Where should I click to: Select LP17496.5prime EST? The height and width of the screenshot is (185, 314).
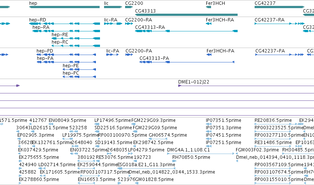coord(97,124)
